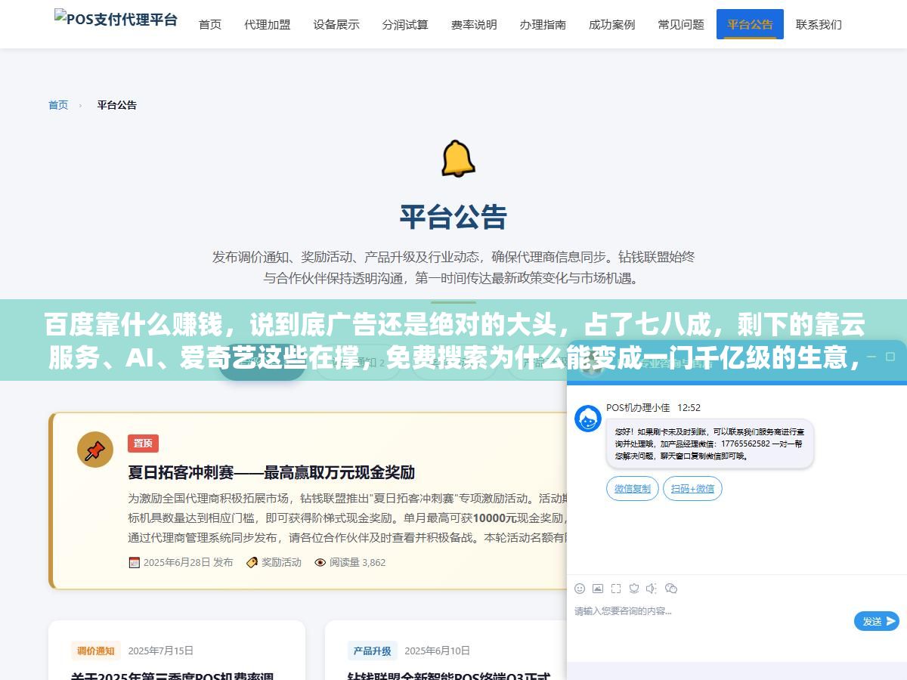Click the tag icon beside 奖励活动
The height and width of the screenshot is (680, 907).
click(x=252, y=562)
